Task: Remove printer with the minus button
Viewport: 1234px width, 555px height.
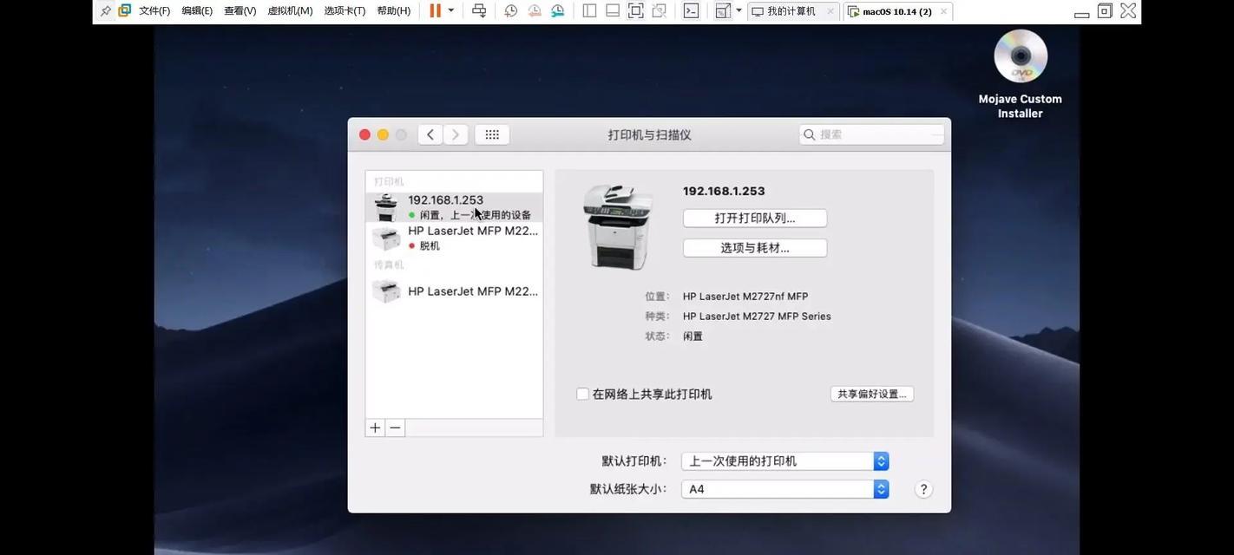Action: pos(395,428)
